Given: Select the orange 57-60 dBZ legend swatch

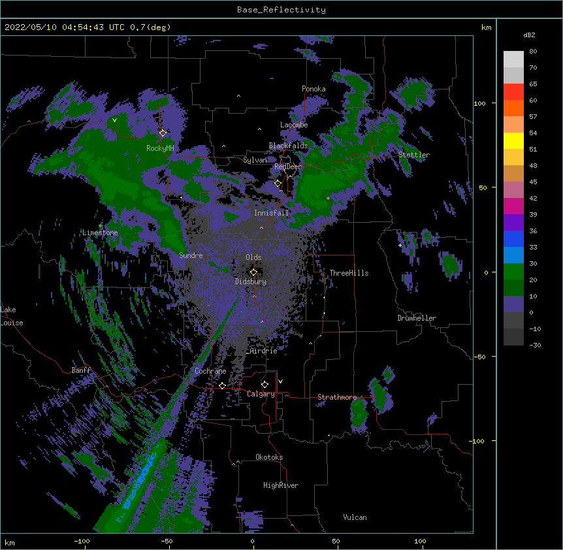Looking at the screenshot, I should click(x=513, y=108).
